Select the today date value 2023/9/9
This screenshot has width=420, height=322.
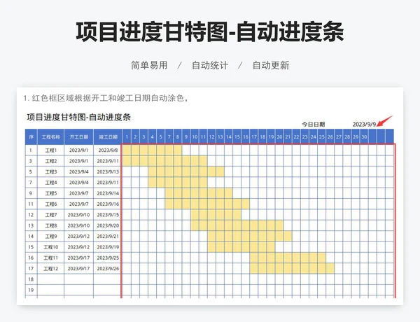click(x=364, y=125)
